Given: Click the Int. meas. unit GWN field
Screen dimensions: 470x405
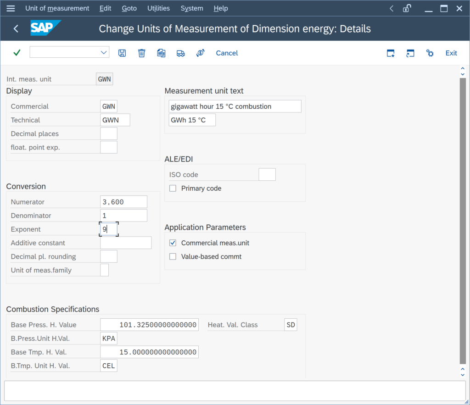Looking at the screenshot, I should click(x=104, y=79).
